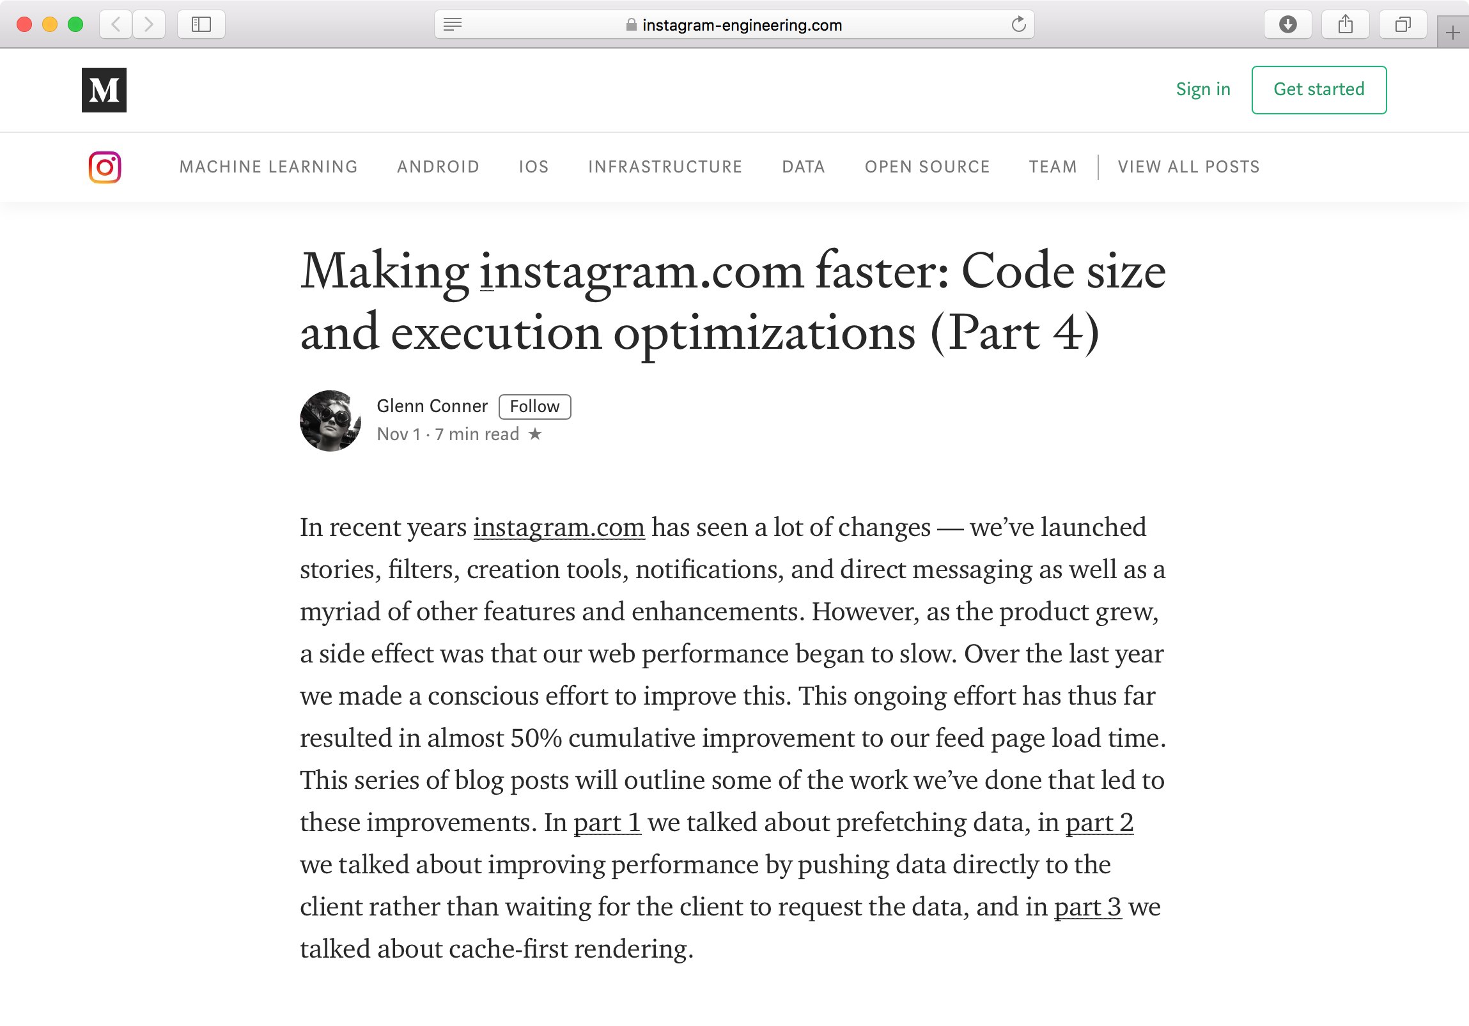Click the Medium logo icon
Viewport: 1469px width, 1026px height.
click(x=104, y=90)
